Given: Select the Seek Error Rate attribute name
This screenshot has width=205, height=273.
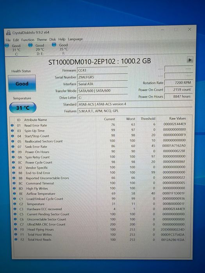Looking at the screenshot, I should point(36,147).
